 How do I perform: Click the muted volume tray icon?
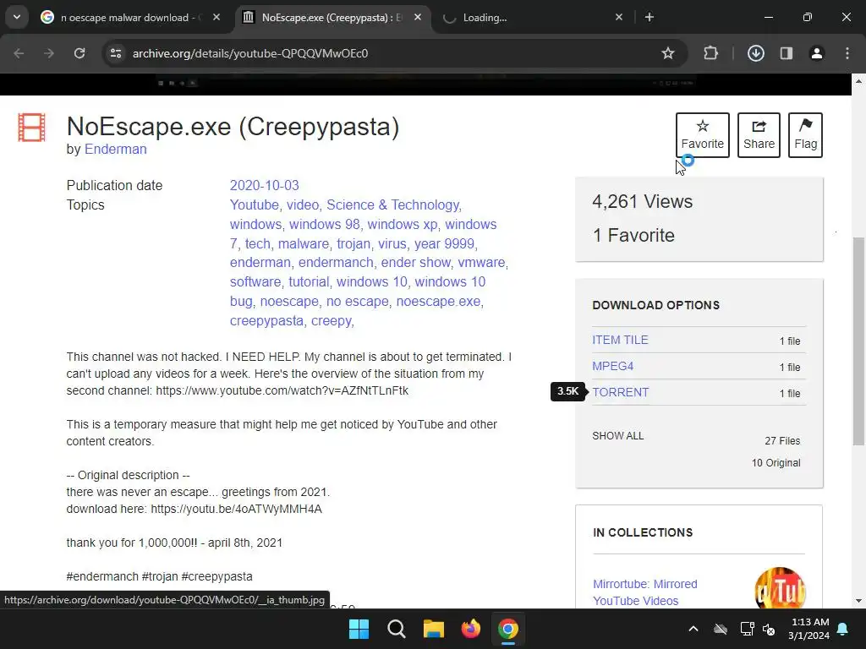point(768,629)
